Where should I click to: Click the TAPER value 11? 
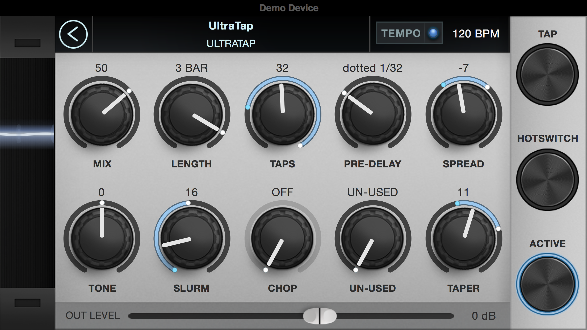tap(463, 192)
